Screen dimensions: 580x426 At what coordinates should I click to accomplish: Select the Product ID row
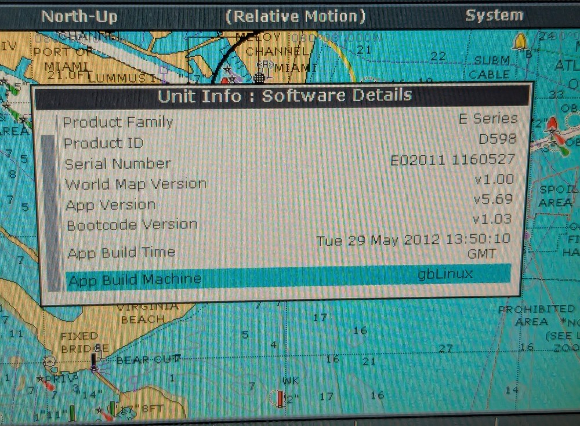pyautogui.click(x=289, y=141)
